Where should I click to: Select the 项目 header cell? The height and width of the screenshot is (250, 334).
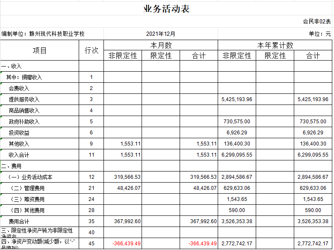(x=40, y=50)
